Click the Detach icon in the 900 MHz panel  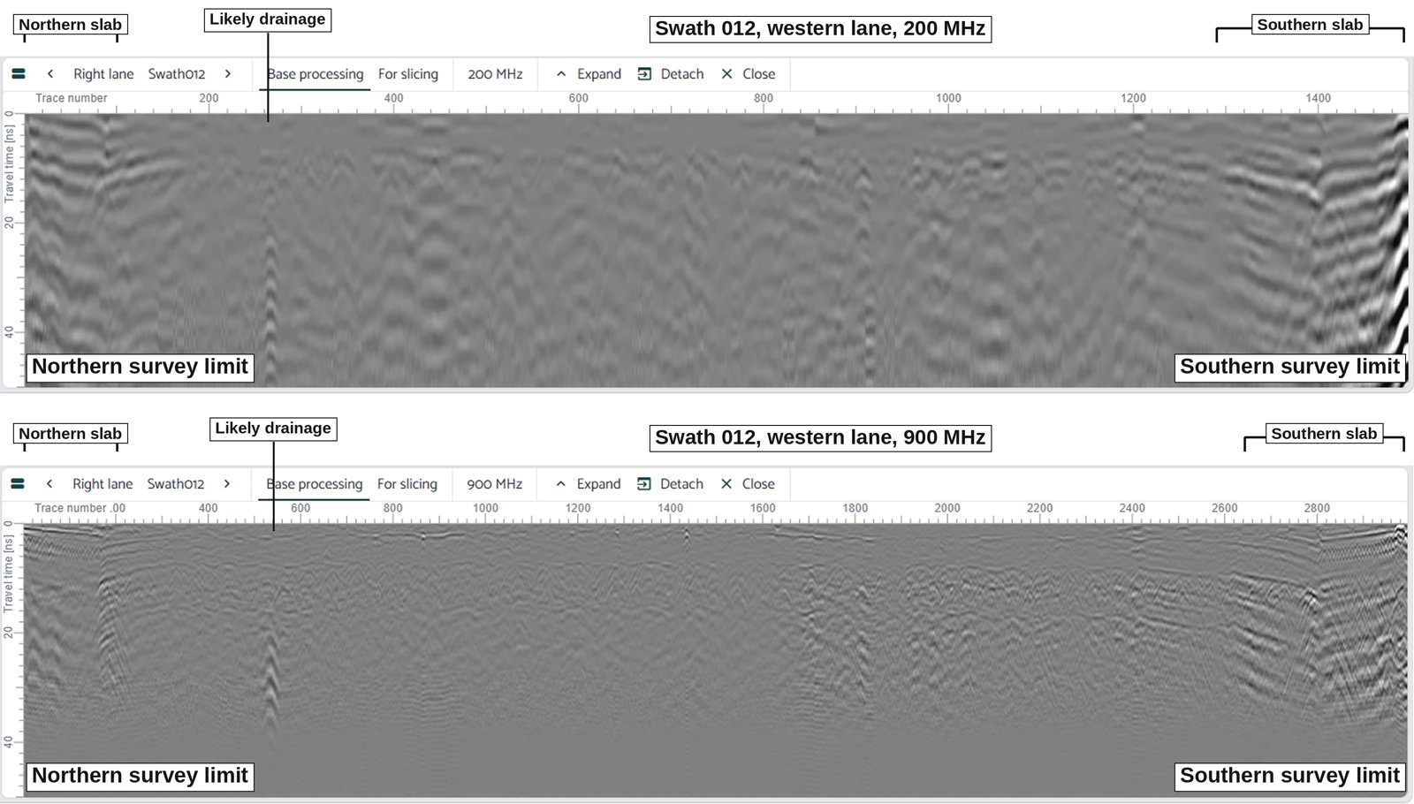[x=644, y=484]
